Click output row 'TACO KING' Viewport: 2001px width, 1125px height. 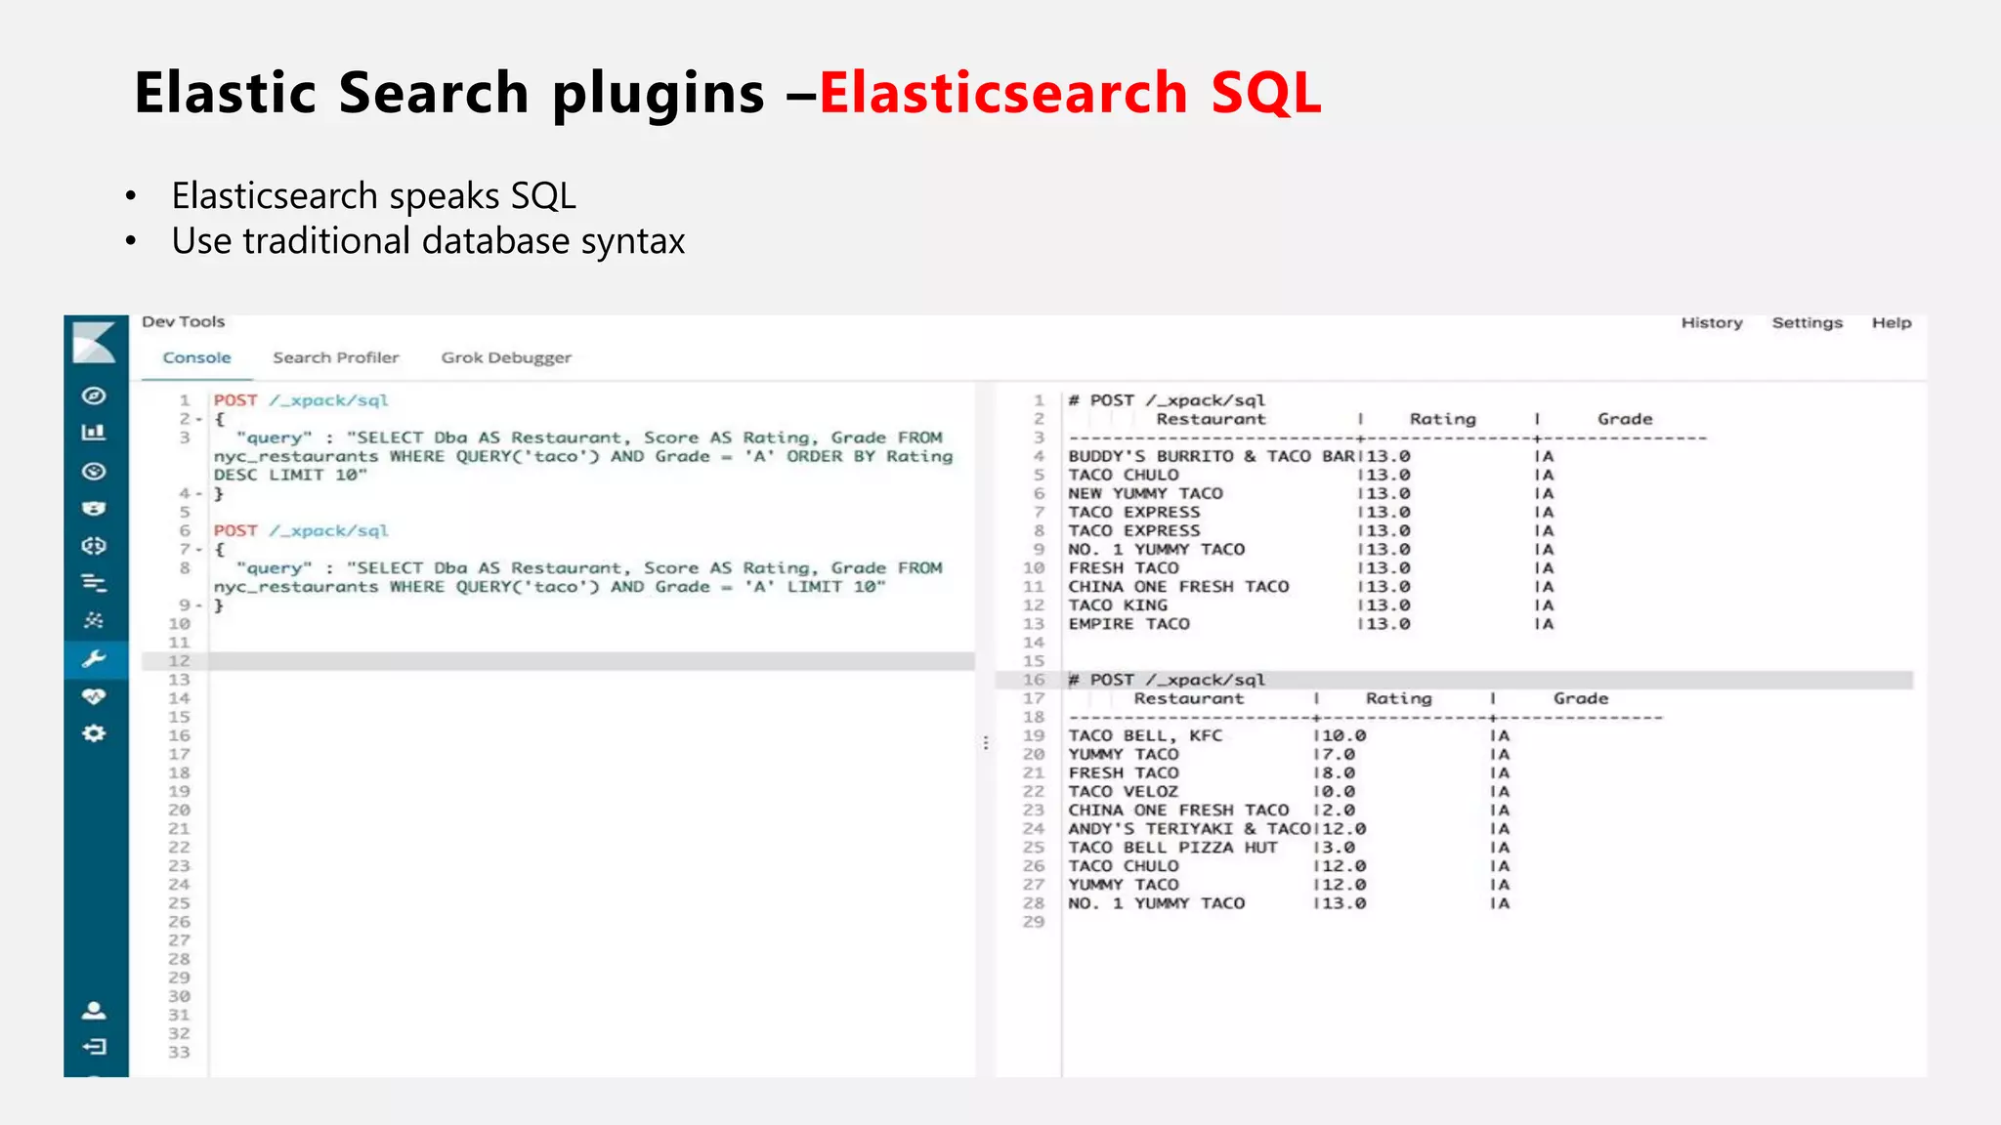coord(1118,604)
